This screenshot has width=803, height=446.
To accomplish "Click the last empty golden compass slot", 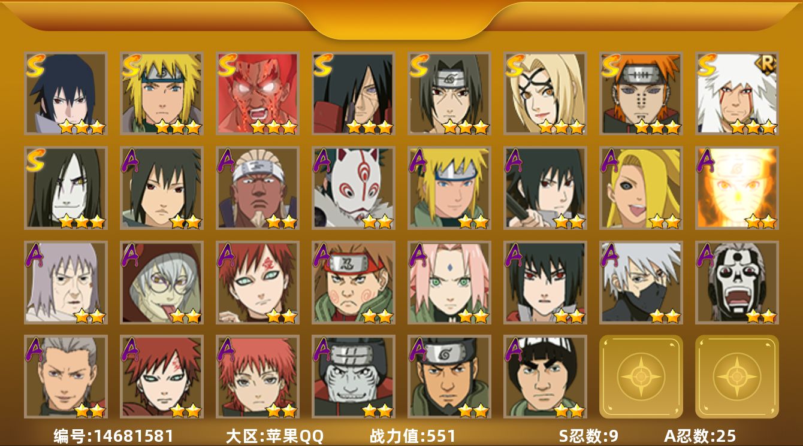I will pyautogui.click(x=736, y=377).
